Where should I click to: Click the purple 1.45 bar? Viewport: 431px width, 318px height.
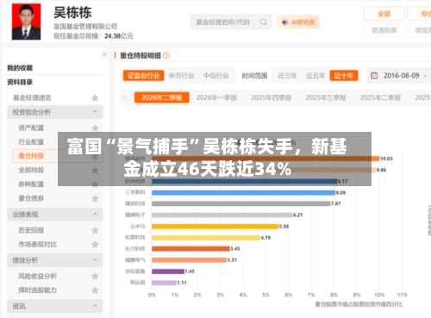tap(168, 271)
